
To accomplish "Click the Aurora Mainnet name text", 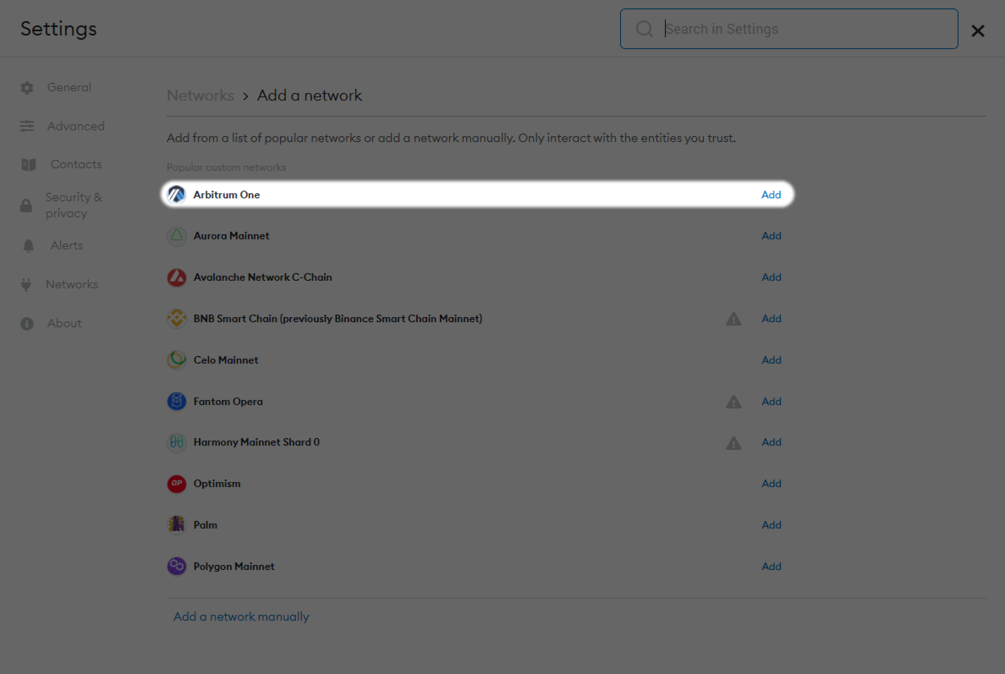I will 231,236.
